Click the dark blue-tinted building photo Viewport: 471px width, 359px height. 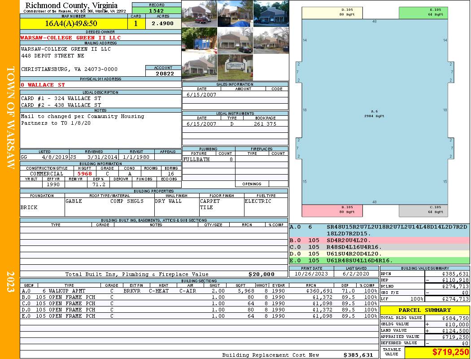coord(270,13)
